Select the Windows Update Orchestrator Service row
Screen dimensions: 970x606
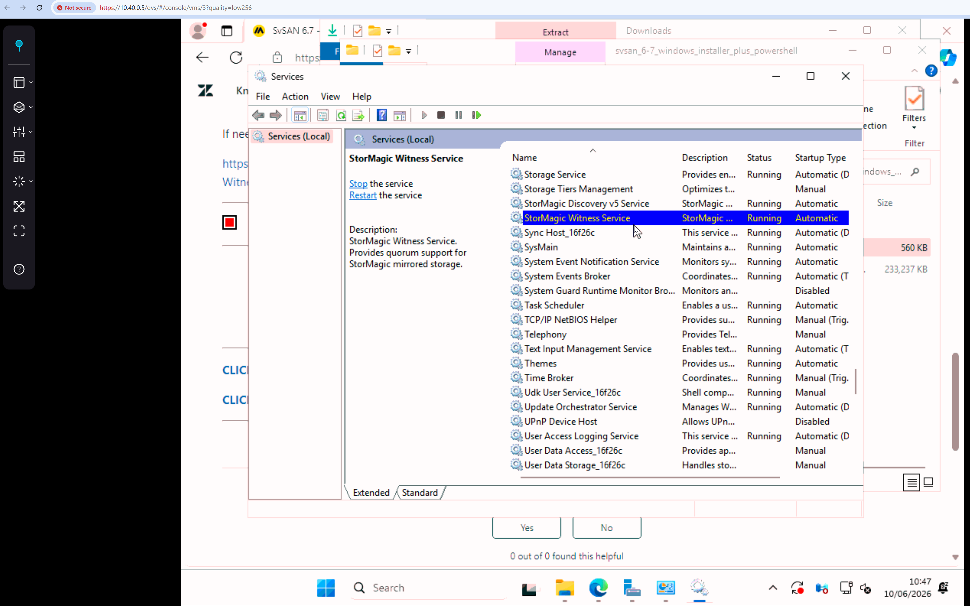point(679,407)
